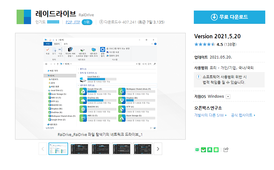Image resolution: width=274 pixels, height=170 pixels.
Task: Click the 프로그램 제거 또는 변경 entry in preview
Action: [118, 49]
